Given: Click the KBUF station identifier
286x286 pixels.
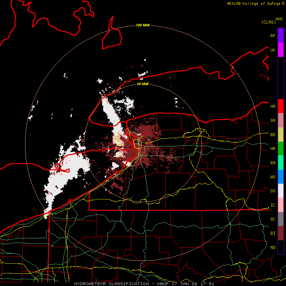Looking at the screenshot, I should click(163, 284).
